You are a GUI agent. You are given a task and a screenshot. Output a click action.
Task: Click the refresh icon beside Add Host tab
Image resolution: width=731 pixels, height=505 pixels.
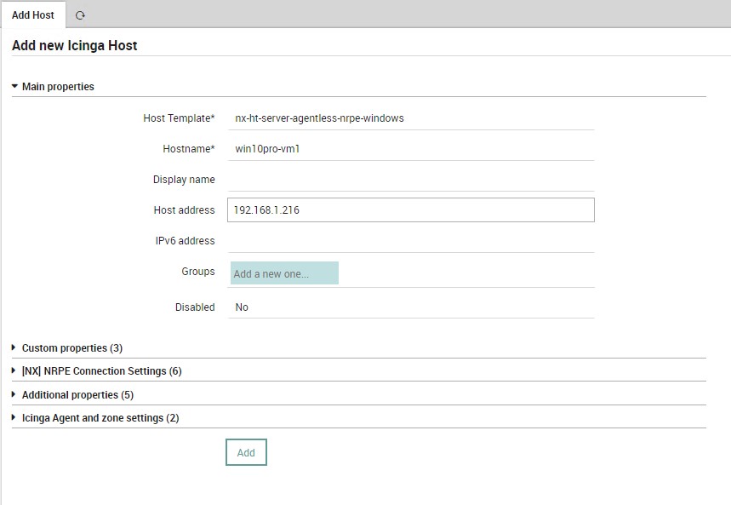point(80,15)
